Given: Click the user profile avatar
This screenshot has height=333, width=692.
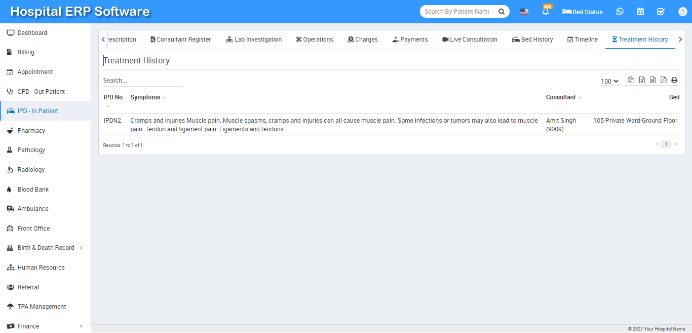Looking at the screenshot, I should [x=681, y=12].
